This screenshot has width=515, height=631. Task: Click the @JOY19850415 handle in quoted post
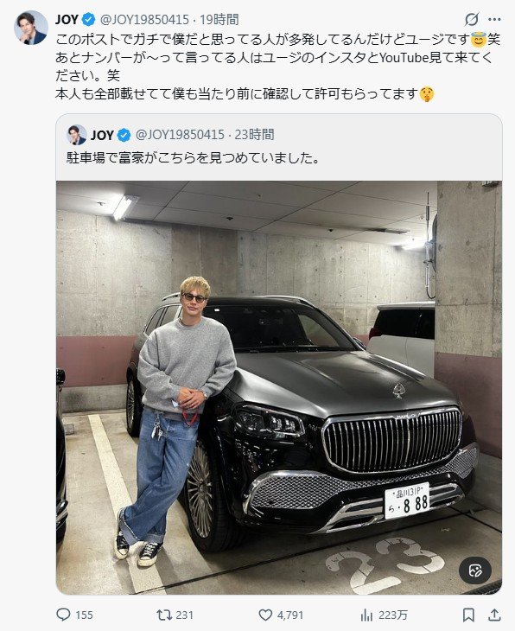click(180, 134)
